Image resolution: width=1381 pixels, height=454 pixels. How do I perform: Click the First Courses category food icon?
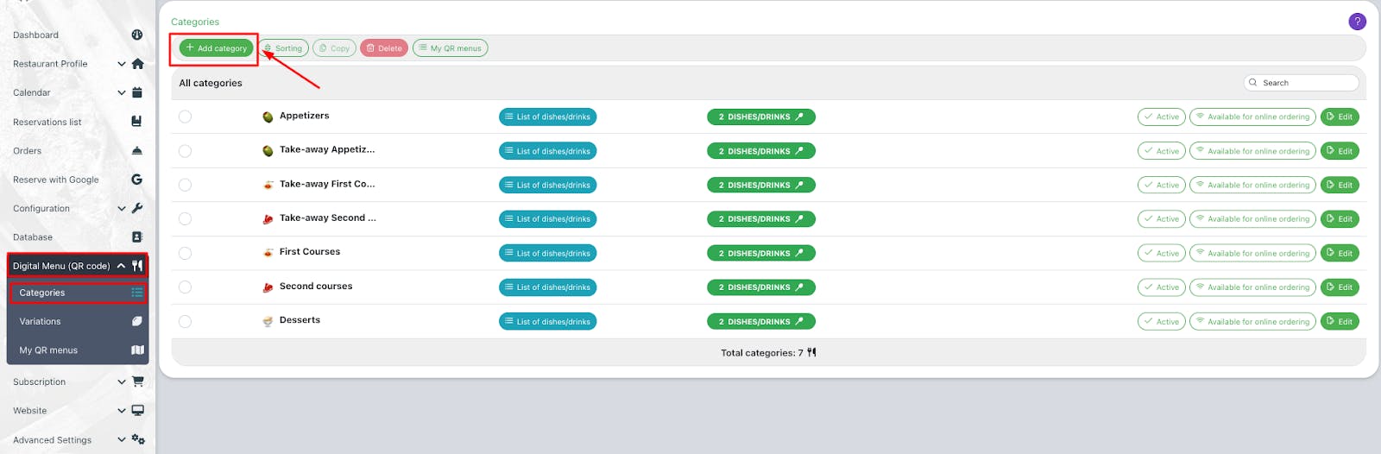click(x=268, y=253)
